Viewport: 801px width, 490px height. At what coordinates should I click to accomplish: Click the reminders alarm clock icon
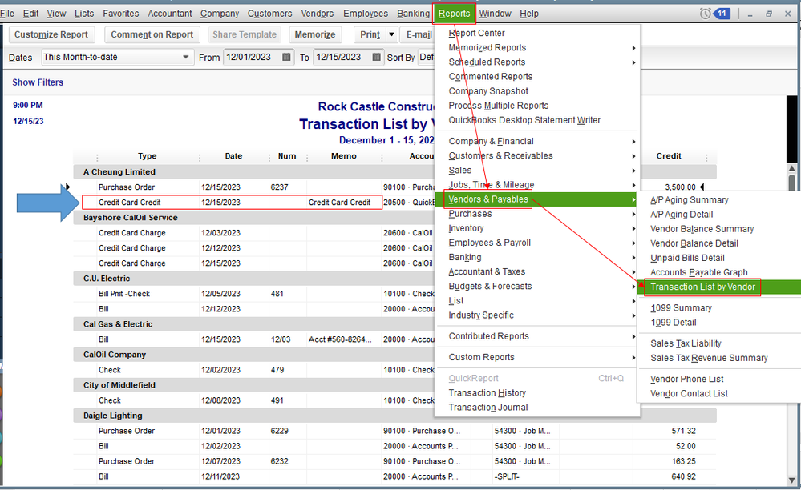pyautogui.click(x=705, y=14)
